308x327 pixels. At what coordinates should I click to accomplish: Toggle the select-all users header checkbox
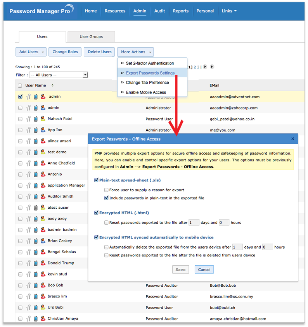point(20,85)
